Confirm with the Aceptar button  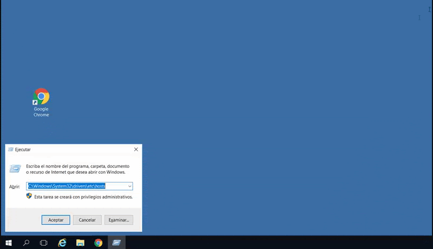pyautogui.click(x=56, y=220)
